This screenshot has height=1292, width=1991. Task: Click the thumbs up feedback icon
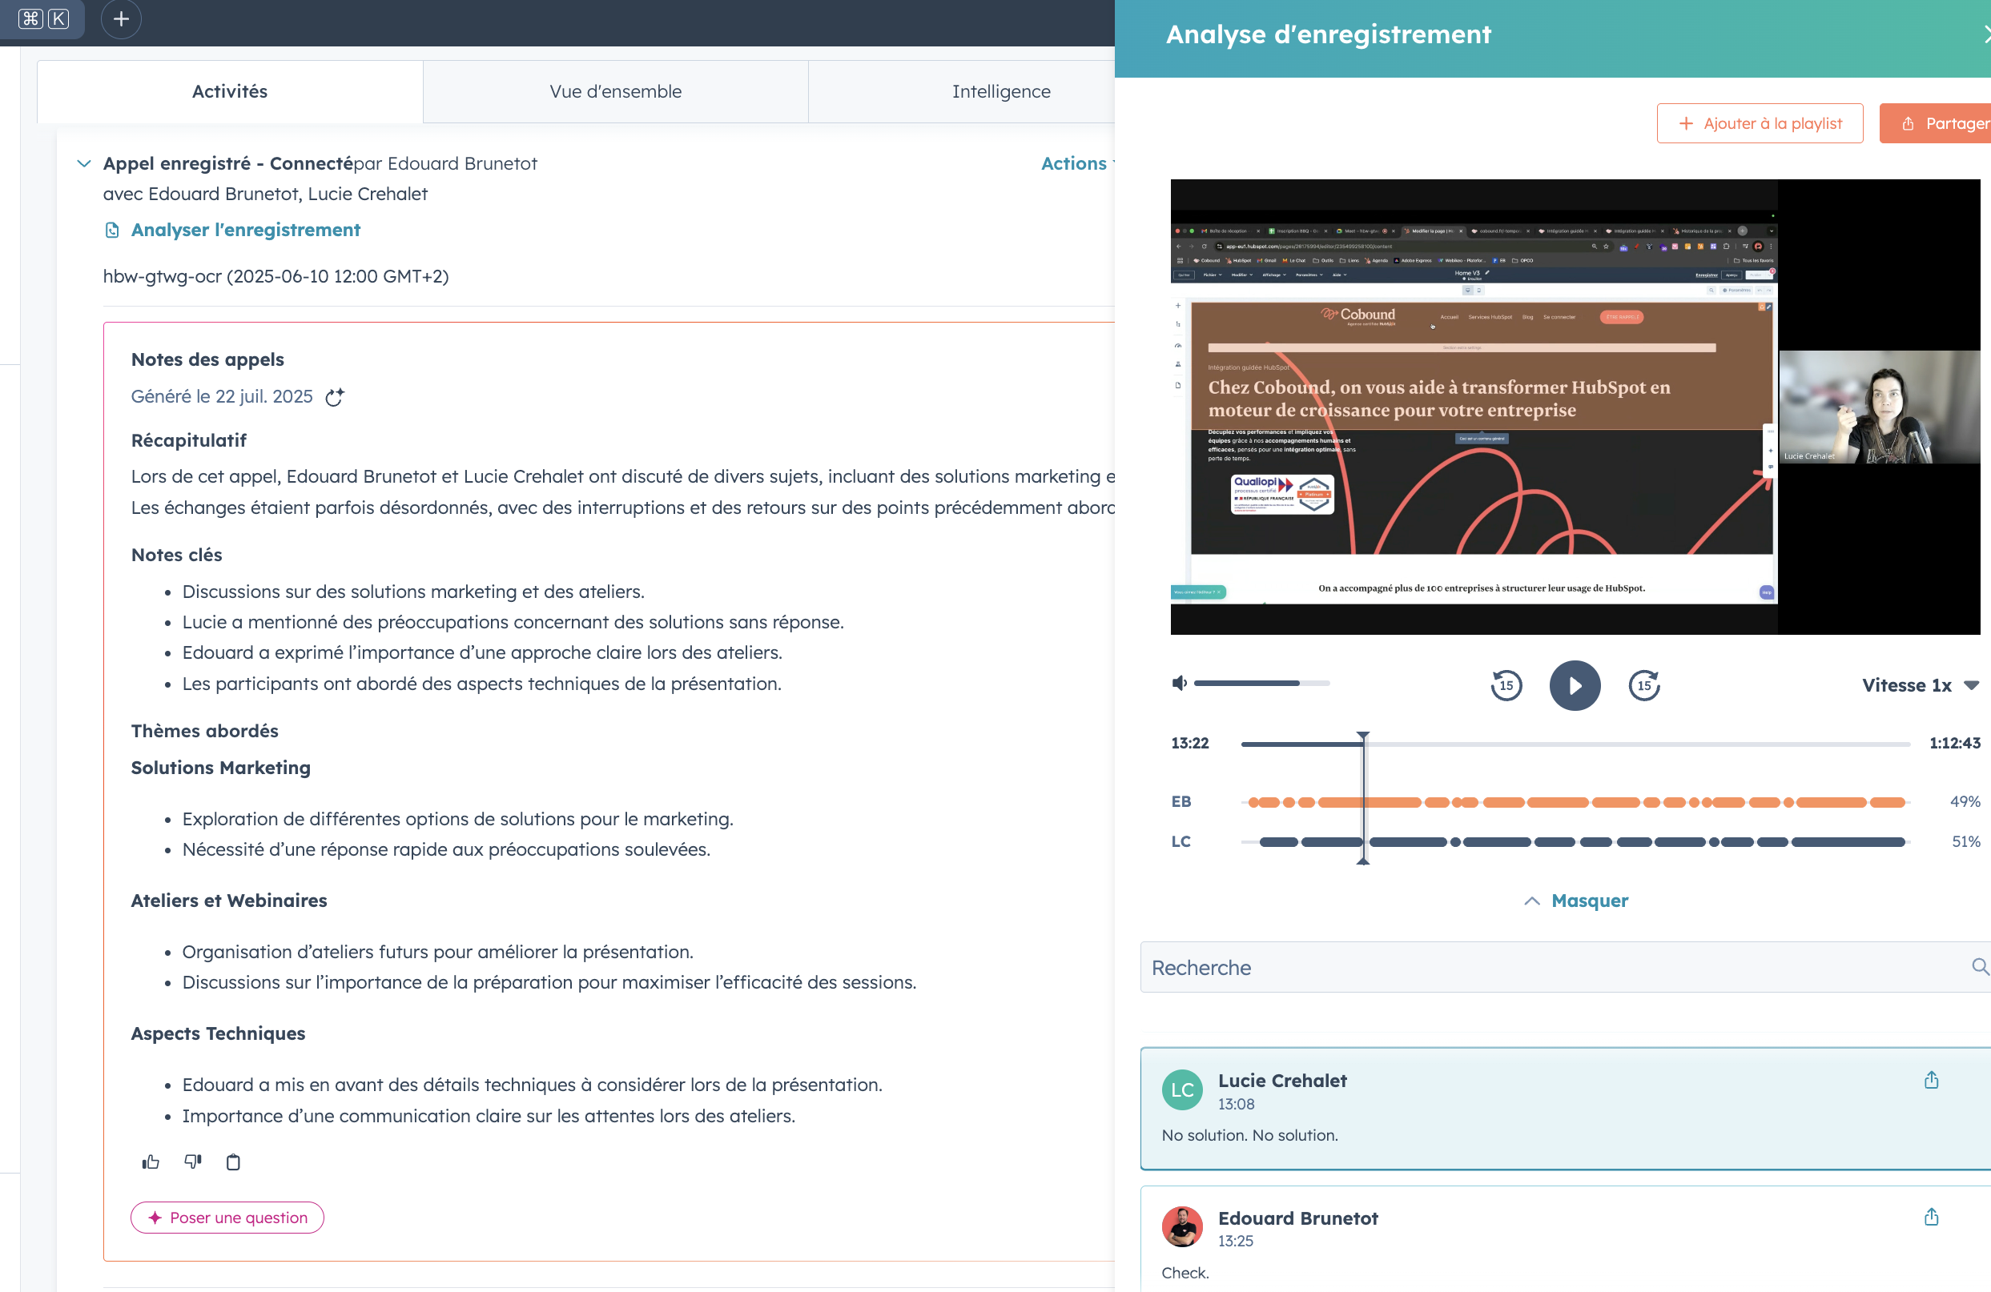(151, 1162)
